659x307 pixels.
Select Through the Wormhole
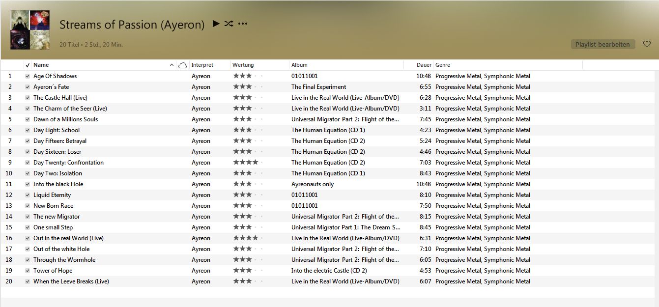[x=64, y=260]
